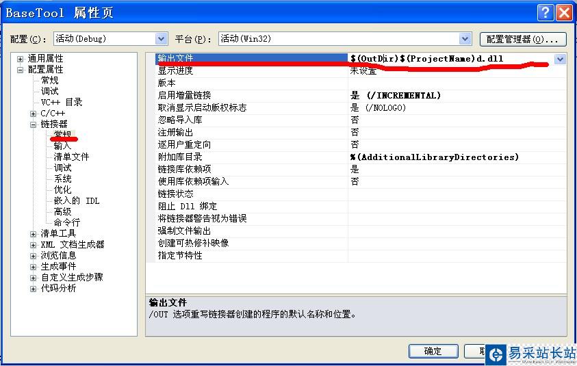The height and width of the screenshot is (366, 577).
Task: Expand the XML 文档生成器 node
Action: (x=33, y=245)
